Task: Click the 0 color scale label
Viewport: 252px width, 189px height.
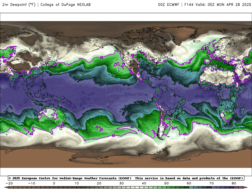Action: (54, 183)
